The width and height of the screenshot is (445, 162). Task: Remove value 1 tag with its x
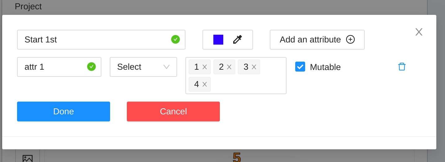205,67
